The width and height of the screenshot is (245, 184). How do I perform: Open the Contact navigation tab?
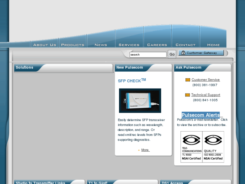[185, 45]
